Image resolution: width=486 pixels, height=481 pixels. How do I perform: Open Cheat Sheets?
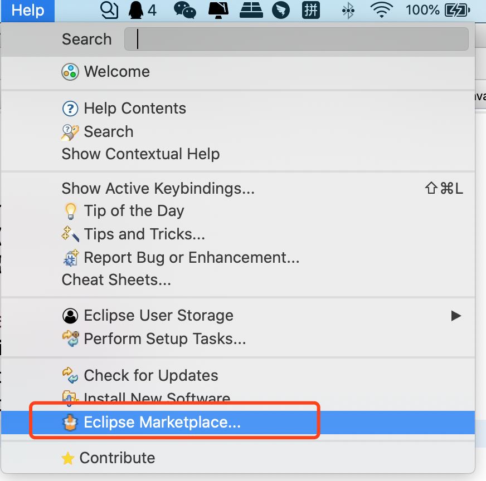pyautogui.click(x=116, y=279)
